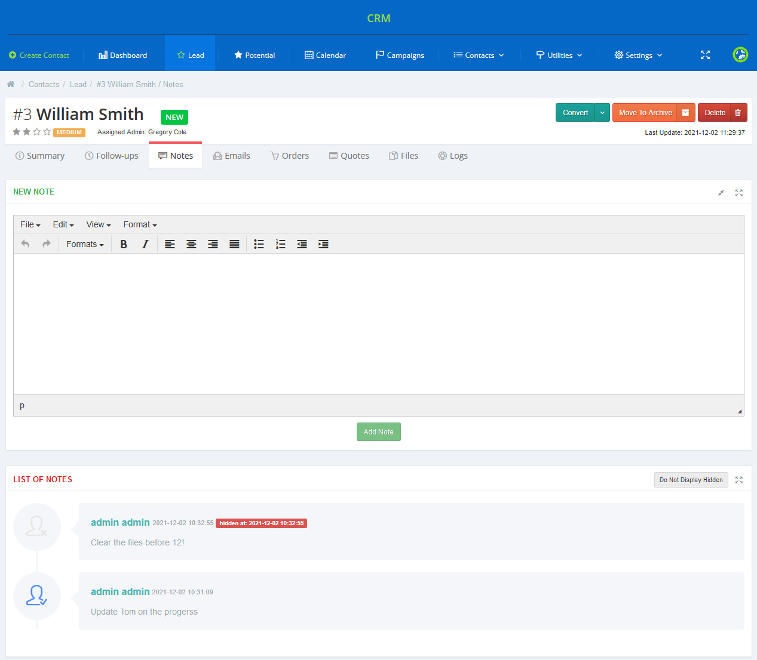This screenshot has width=757, height=660.
Task: Toggle bold formatting in note editor
Action: coord(124,244)
